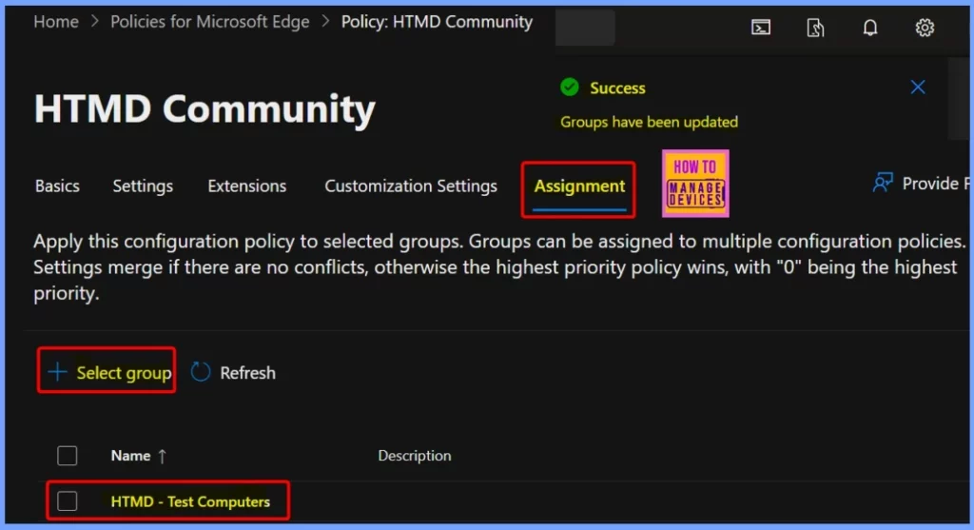
Task: Switch to the Basics tab
Action: tap(57, 186)
